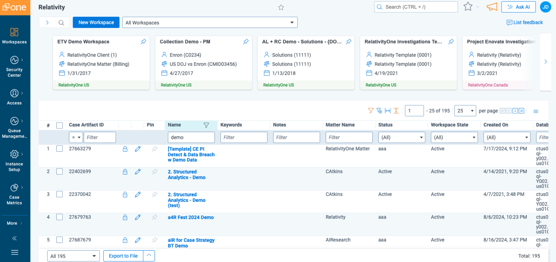Open the Workspaces sidebar section

pyautogui.click(x=14, y=36)
